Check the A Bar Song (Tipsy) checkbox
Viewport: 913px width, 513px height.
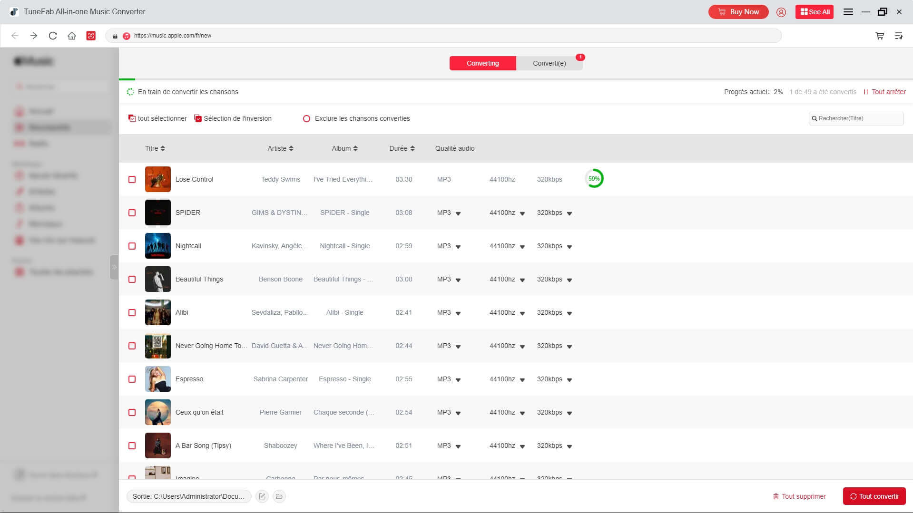pyautogui.click(x=132, y=445)
